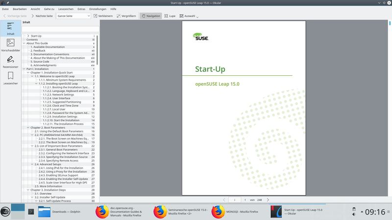Activate the Lupe zoom tool

pos(170,16)
